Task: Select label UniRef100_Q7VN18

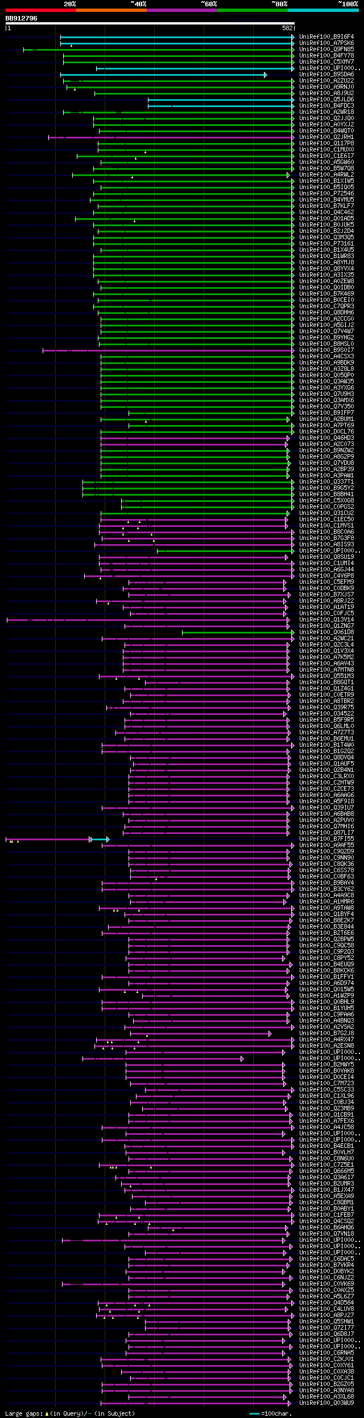Action: (x=326, y=1234)
